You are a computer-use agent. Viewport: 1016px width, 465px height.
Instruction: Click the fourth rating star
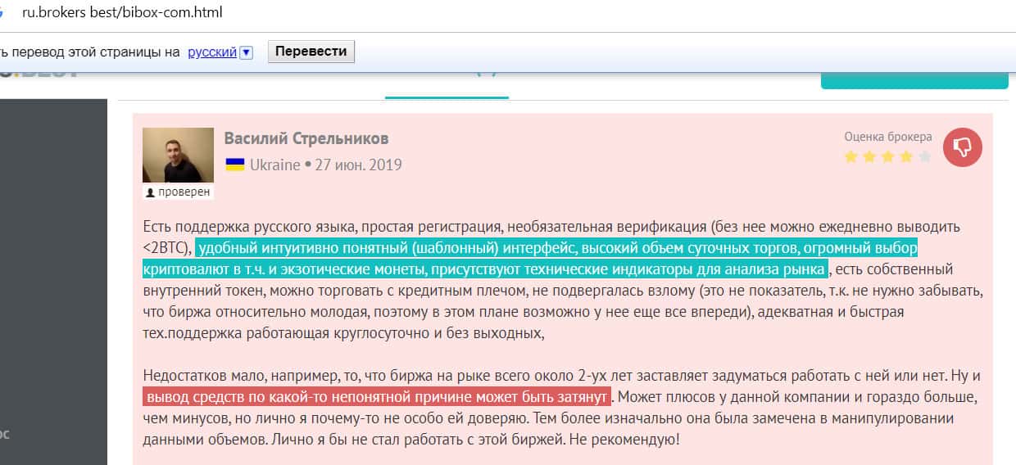tap(906, 156)
